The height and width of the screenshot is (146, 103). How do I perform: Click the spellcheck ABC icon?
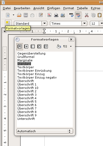click(x=71, y=15)
